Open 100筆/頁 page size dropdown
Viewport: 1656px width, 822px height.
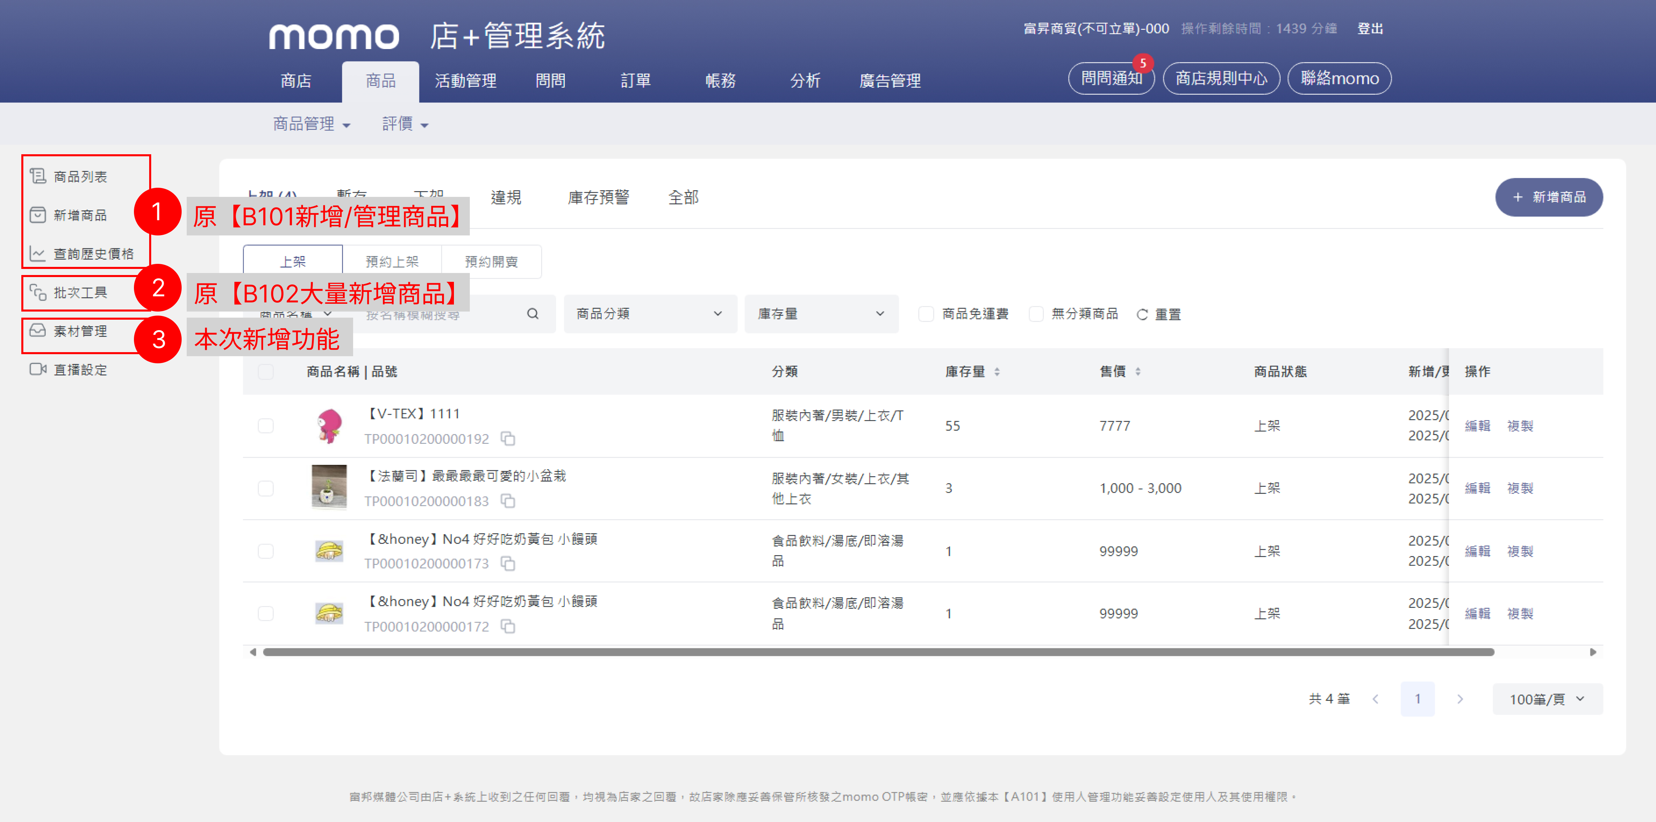[1547, 699]
